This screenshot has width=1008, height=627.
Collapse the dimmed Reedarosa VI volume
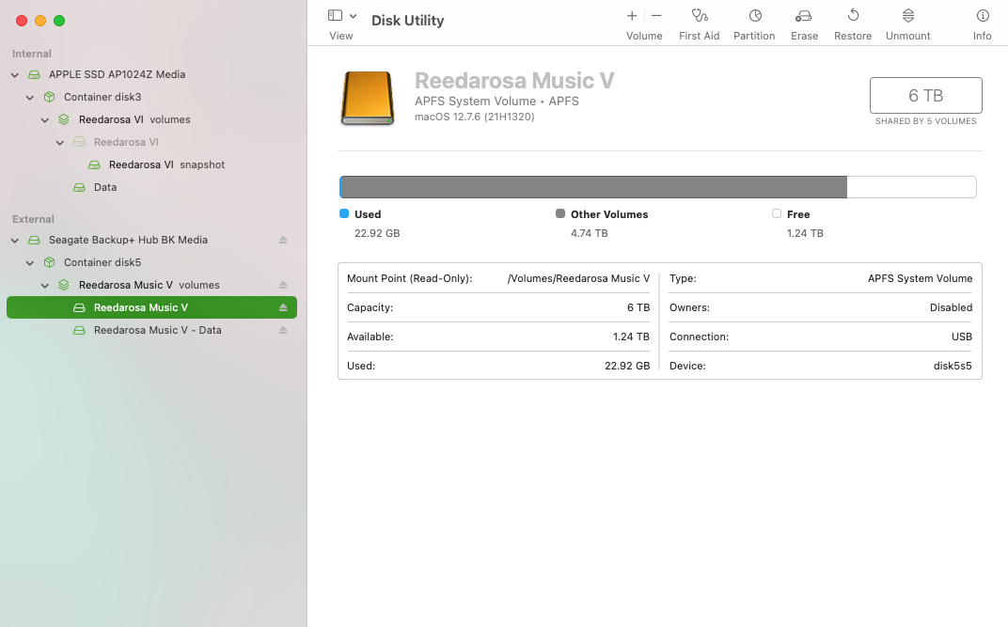60,143
